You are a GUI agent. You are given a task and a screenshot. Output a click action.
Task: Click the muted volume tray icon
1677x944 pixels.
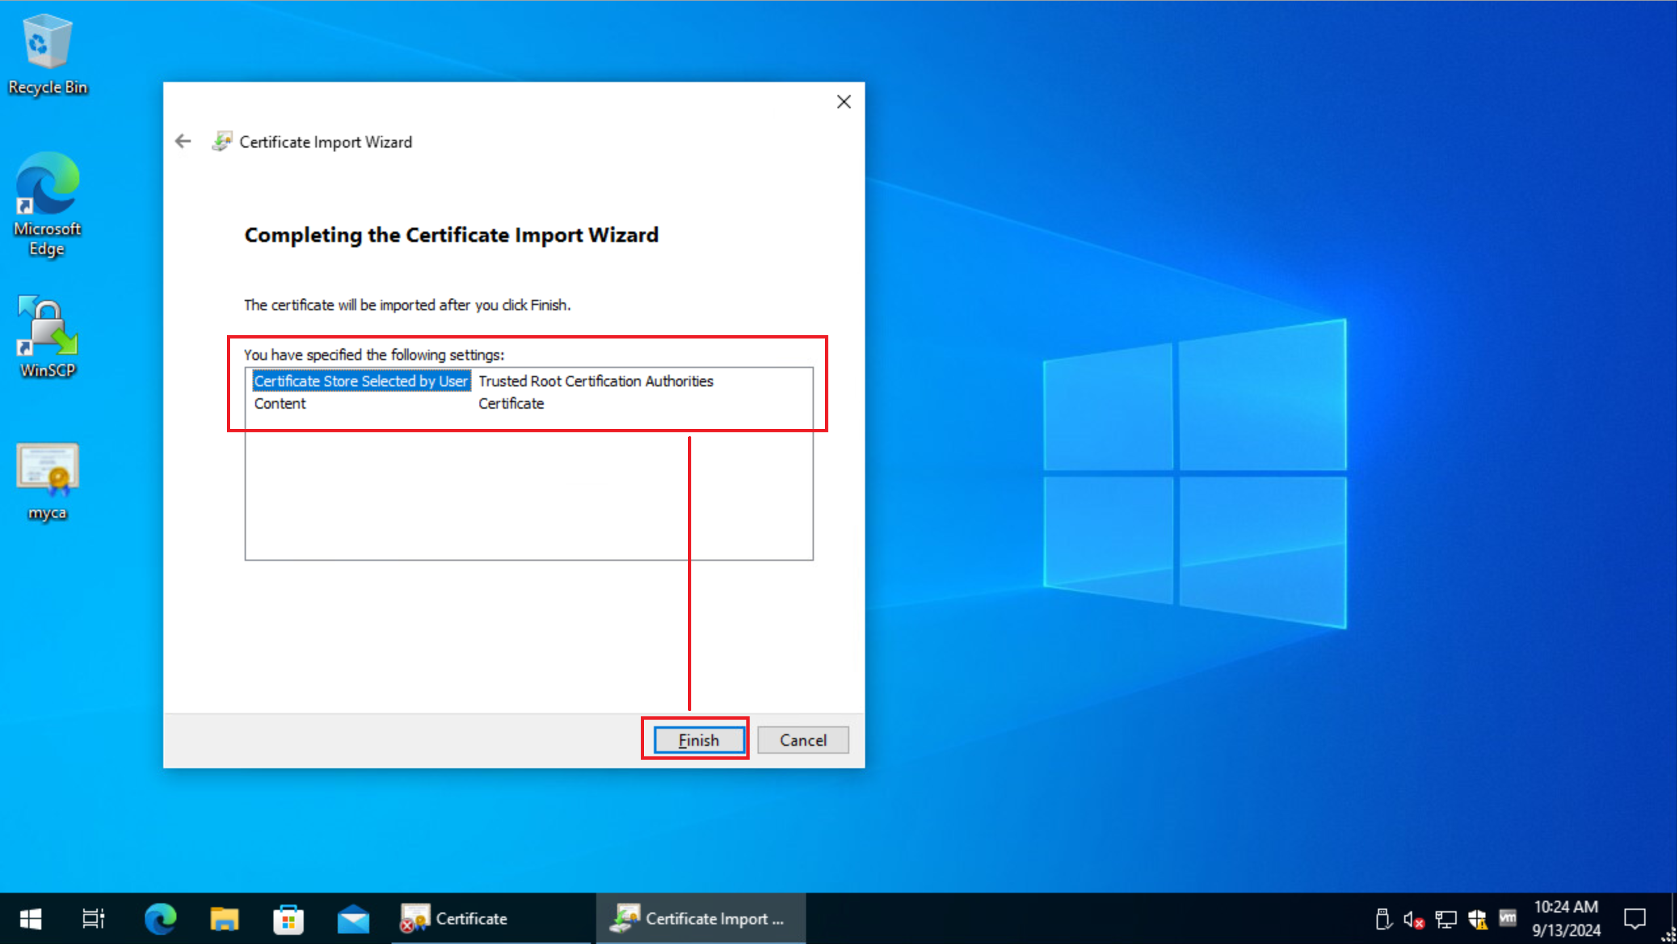click(1413, 919)
